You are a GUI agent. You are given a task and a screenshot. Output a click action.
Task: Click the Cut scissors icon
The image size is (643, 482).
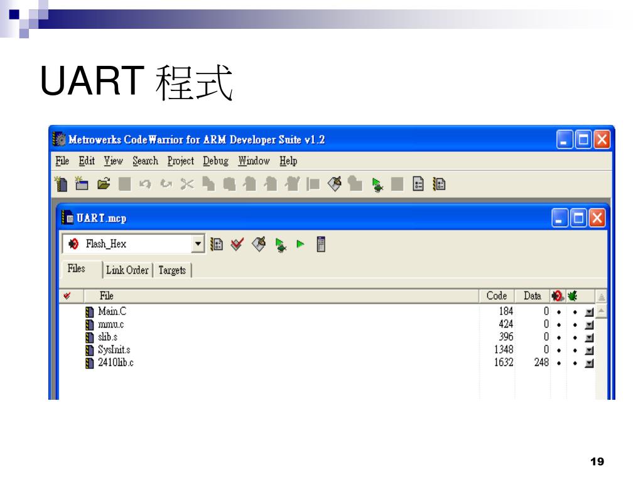pyautogui.click(x=187, y=185)
